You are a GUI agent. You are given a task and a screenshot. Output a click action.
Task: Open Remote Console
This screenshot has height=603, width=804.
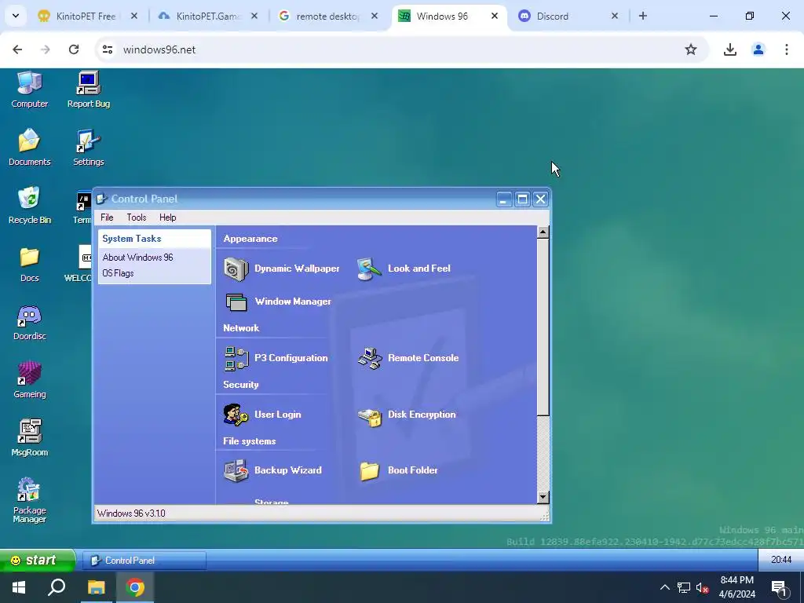click(x=408, y=358)
